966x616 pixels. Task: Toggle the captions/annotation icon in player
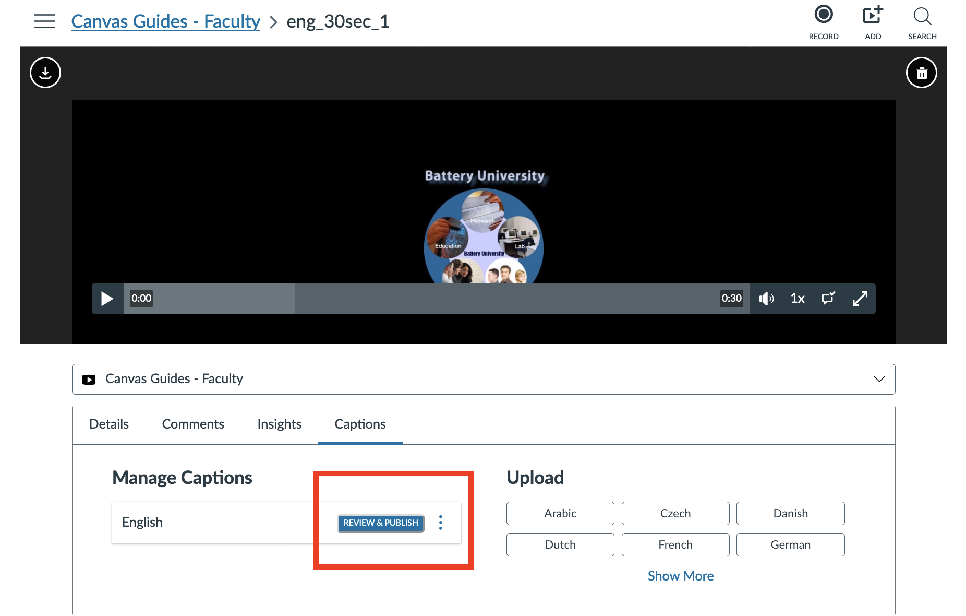pos(828,299)
